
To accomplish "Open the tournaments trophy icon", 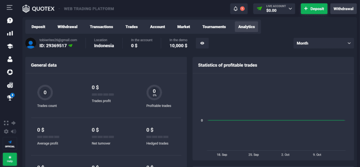I will click(x=10, y=97).
